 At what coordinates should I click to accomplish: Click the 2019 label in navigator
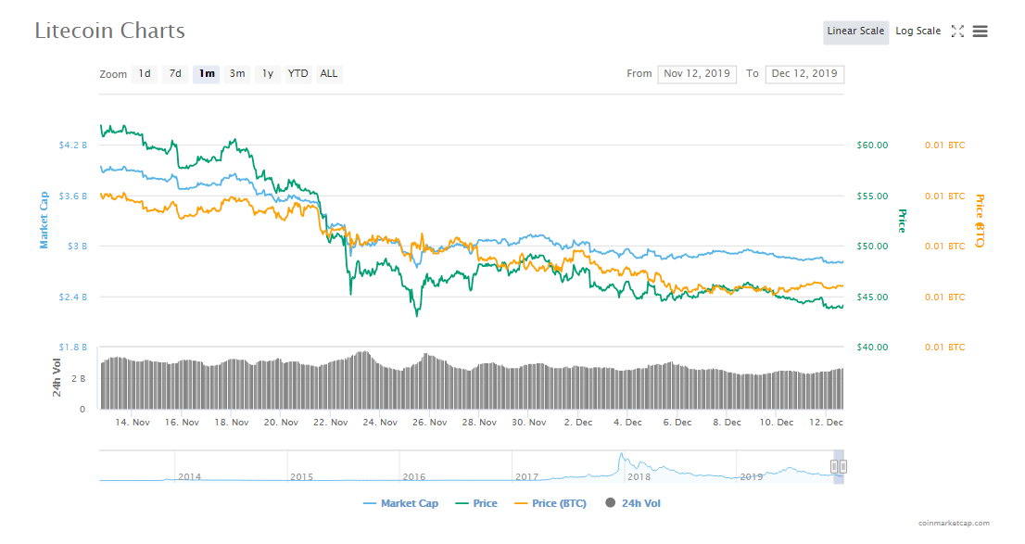tap(751, 476)
